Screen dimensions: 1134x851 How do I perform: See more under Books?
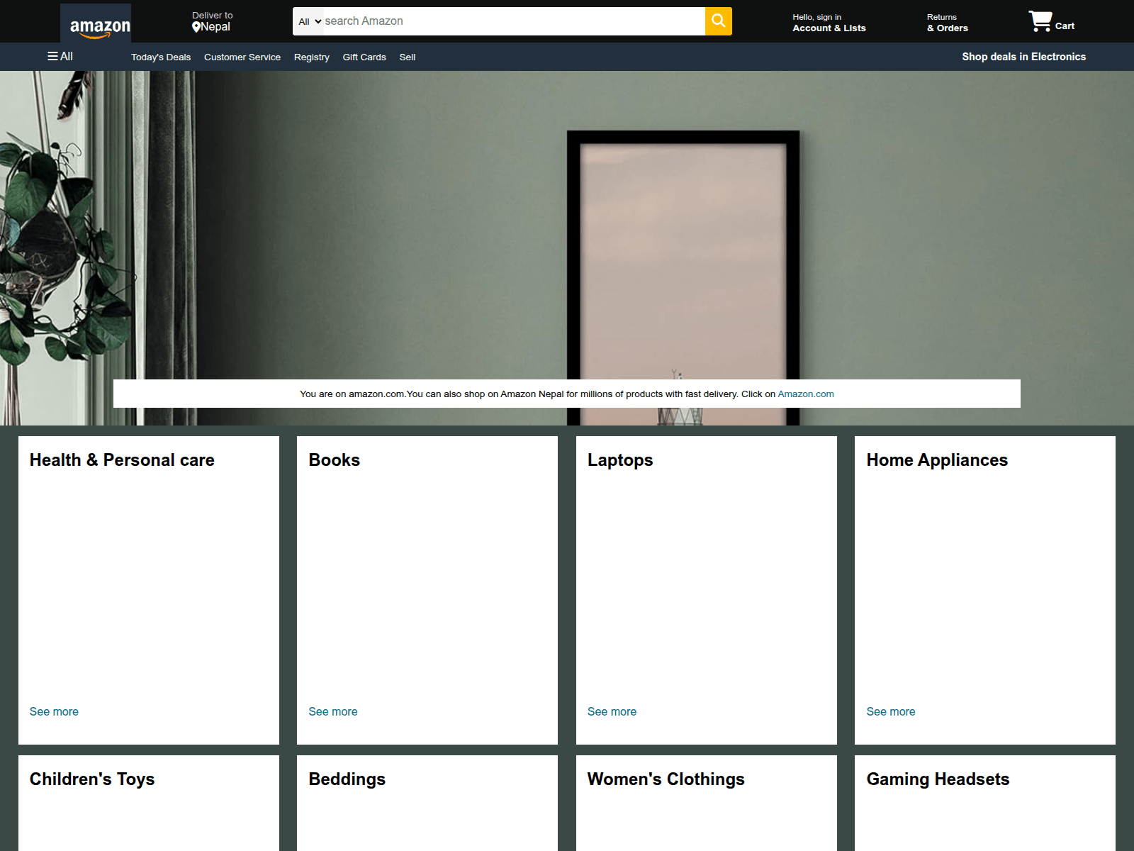pos(333,711)
